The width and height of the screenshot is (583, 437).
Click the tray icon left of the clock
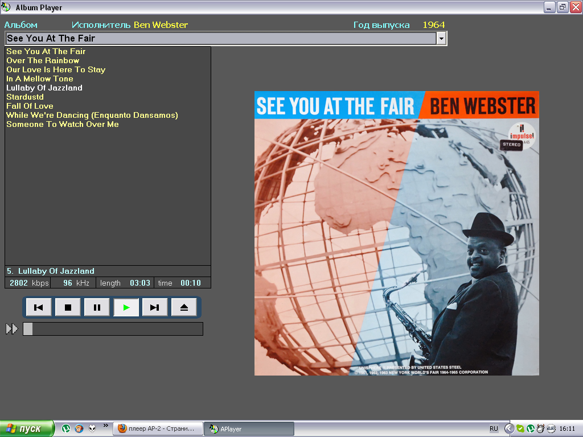[551, 428]
